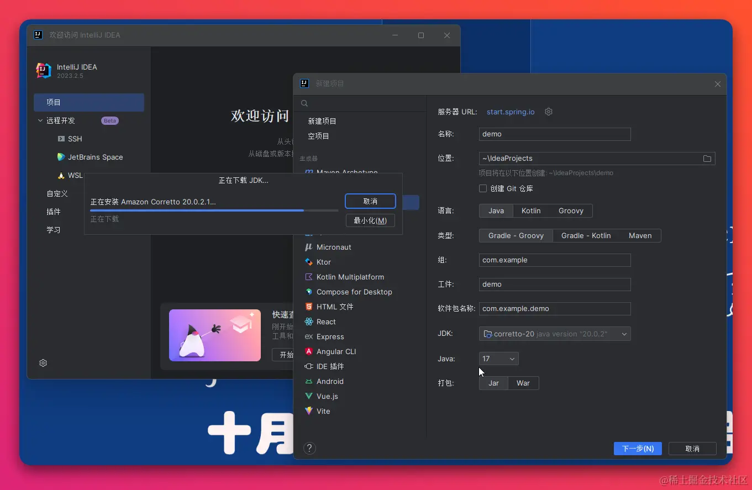Open settings gear in the welcome window
Viewport: 752px width, 490px height.
point(43,363)
